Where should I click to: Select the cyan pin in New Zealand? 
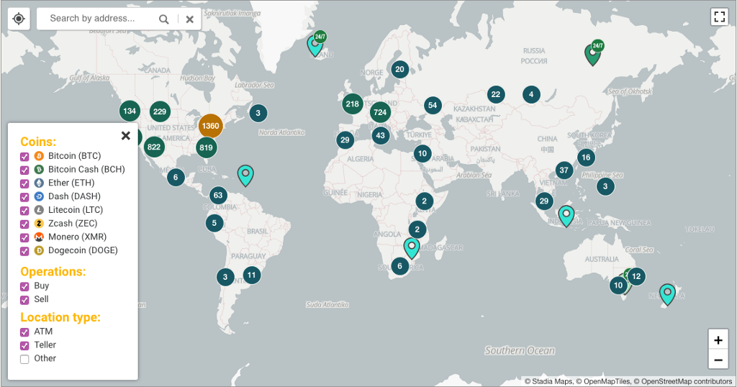(x=667, y=294)
